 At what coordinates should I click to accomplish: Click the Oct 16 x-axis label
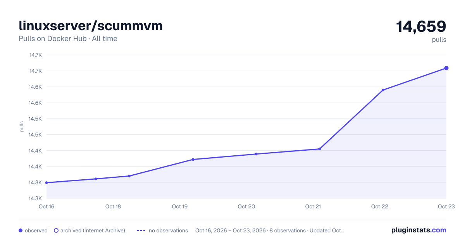pos(46,206)
